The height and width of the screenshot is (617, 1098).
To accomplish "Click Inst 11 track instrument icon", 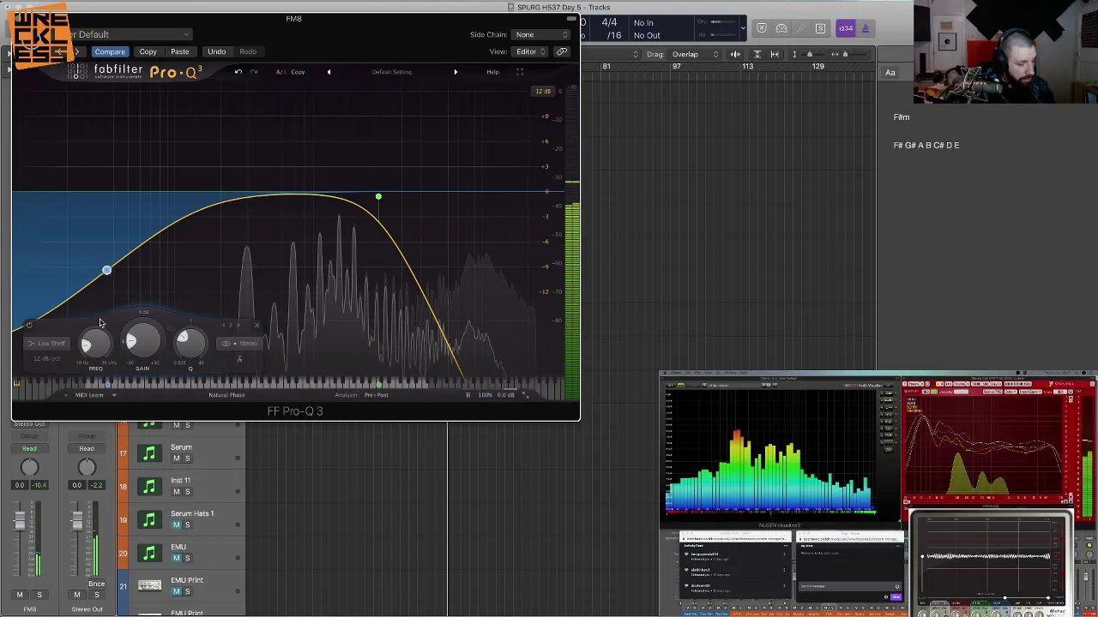I will click(x=149, y=487).
